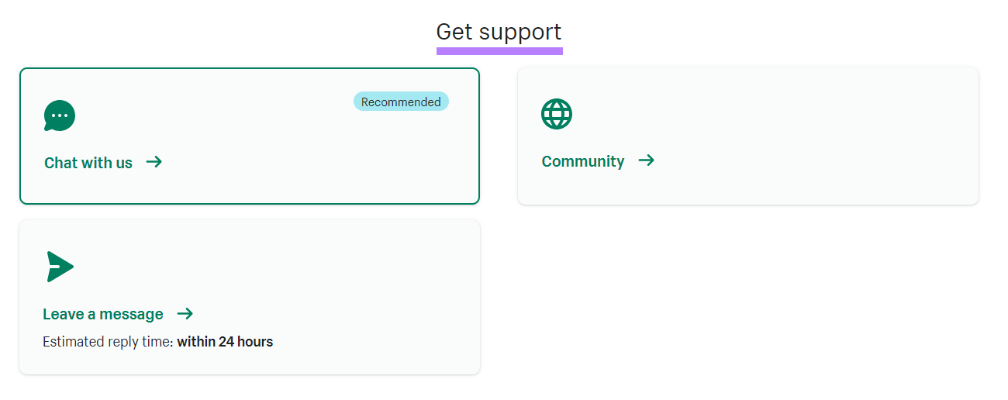Click the paper plane send icon

pyautogui.click(x=60, y=267)
